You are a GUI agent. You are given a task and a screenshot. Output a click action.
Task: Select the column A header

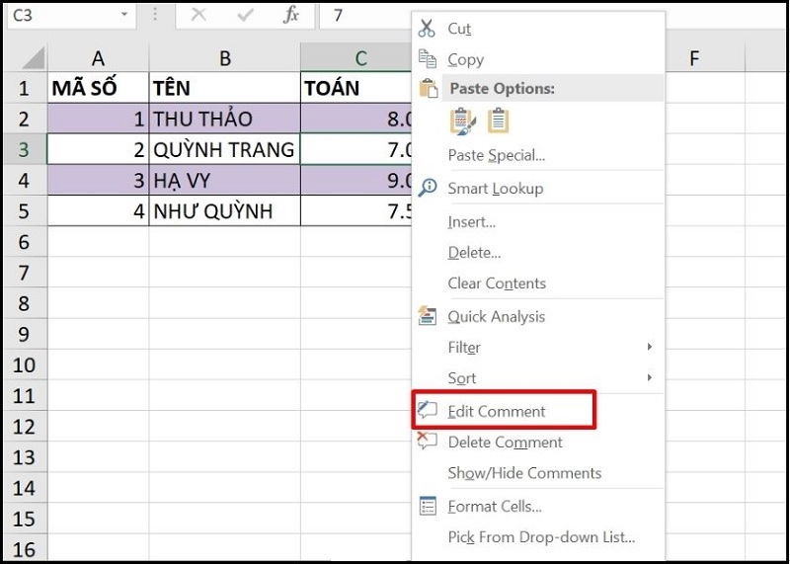pos(98,58)
